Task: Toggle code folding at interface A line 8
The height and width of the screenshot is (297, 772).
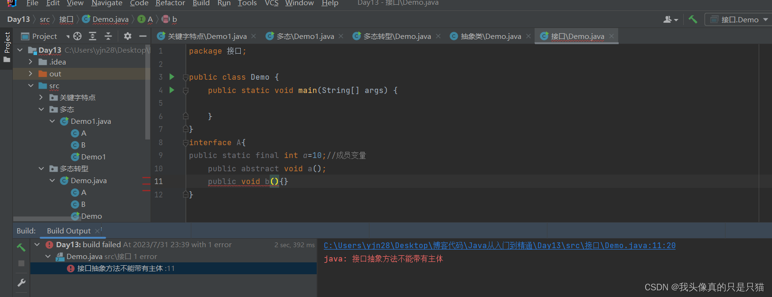Action: pos(186,142)
